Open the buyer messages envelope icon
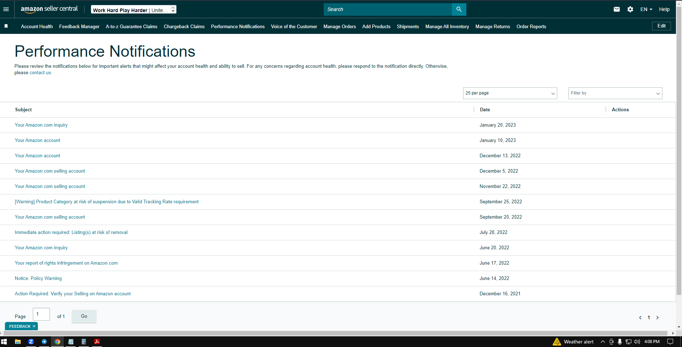Screen dimensions: 682x347 point(617,9)
